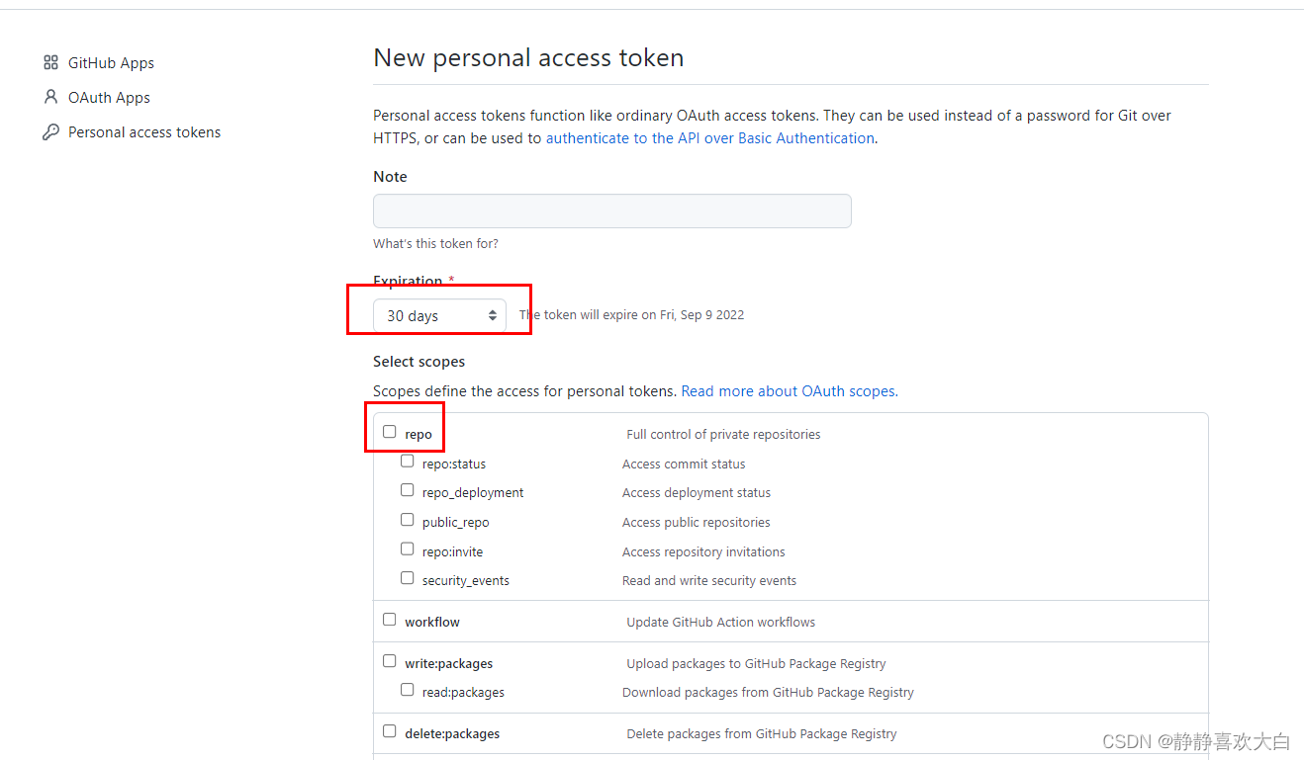The height and width of the screenshot is (760, 1304).
Task: Open Read more about OAuth scopes link
Action: click(x=790, y=391)
